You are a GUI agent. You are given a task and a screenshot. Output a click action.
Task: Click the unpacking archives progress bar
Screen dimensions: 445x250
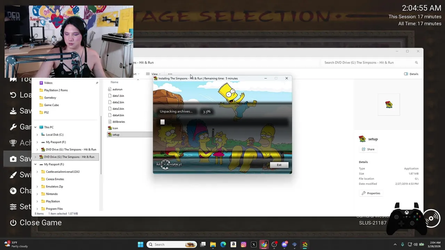point(224,122)
